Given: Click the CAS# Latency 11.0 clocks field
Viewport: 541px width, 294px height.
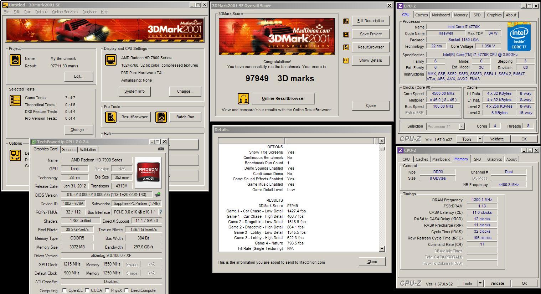Looking at the screenshot, I should pyautogui.click(x=482, y=212).
